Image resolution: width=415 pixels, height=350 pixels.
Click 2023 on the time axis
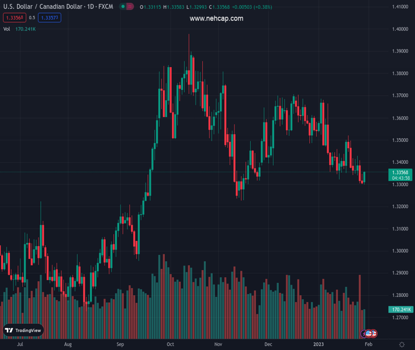(319, 345)
